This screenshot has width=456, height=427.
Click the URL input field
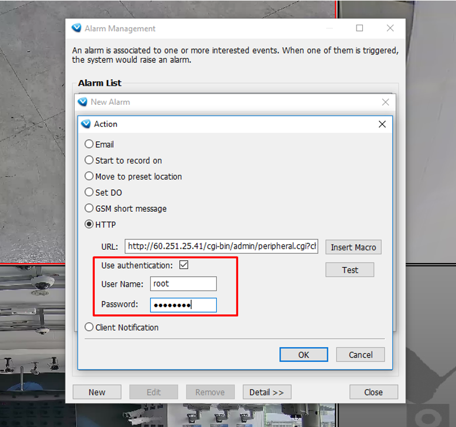[221, 246]
